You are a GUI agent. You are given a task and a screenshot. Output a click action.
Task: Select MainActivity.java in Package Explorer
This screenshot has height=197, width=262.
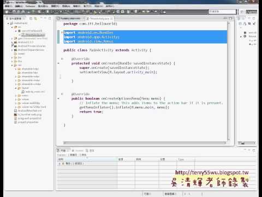pyautogui.click(x=33, y=34)
